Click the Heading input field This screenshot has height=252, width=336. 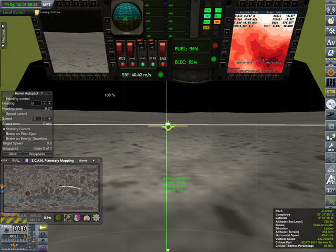[36, 103]
